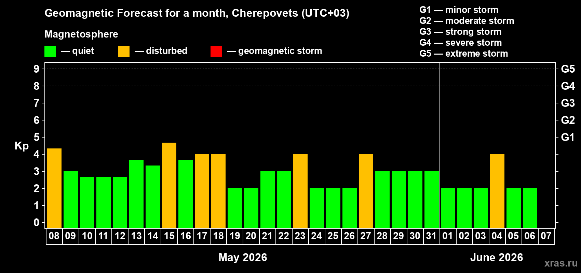Click the 'G5 — extreme storm' legend line
The width and height of the screenshot is (581, 273).
[x=464, y=54]
